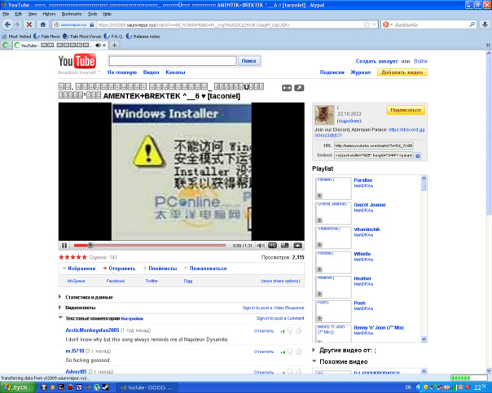Screen dimensions: 492x393
Task: Open the Bookmarks menu
Action: [72, 14]
